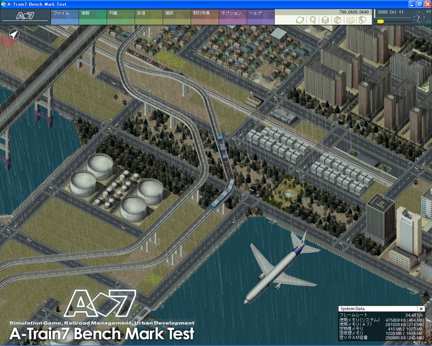Screen dimensions: 432x346
Task: Click the vertical panels icon
Action: [337, 20]
